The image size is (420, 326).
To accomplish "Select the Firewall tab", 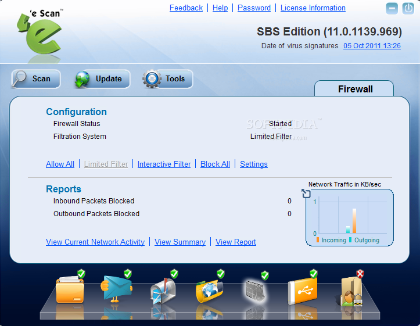I will tap(354, 89).
